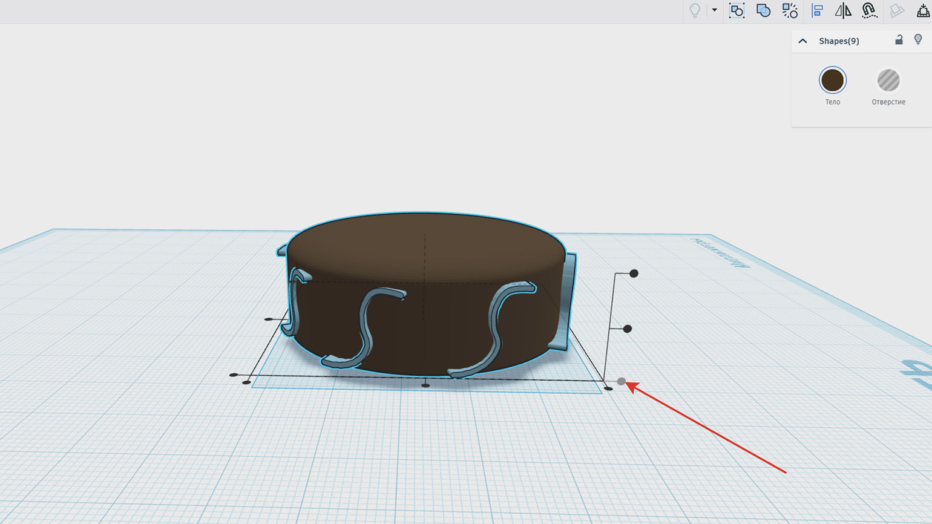Viewport: 932px width, 524px height.
Task: Collapse the Shapes(9) panel with the chevron
Action: coord(803,41)
